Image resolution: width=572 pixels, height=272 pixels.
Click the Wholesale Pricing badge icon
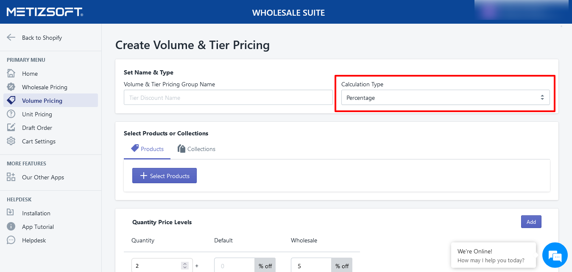pos(11,87)
